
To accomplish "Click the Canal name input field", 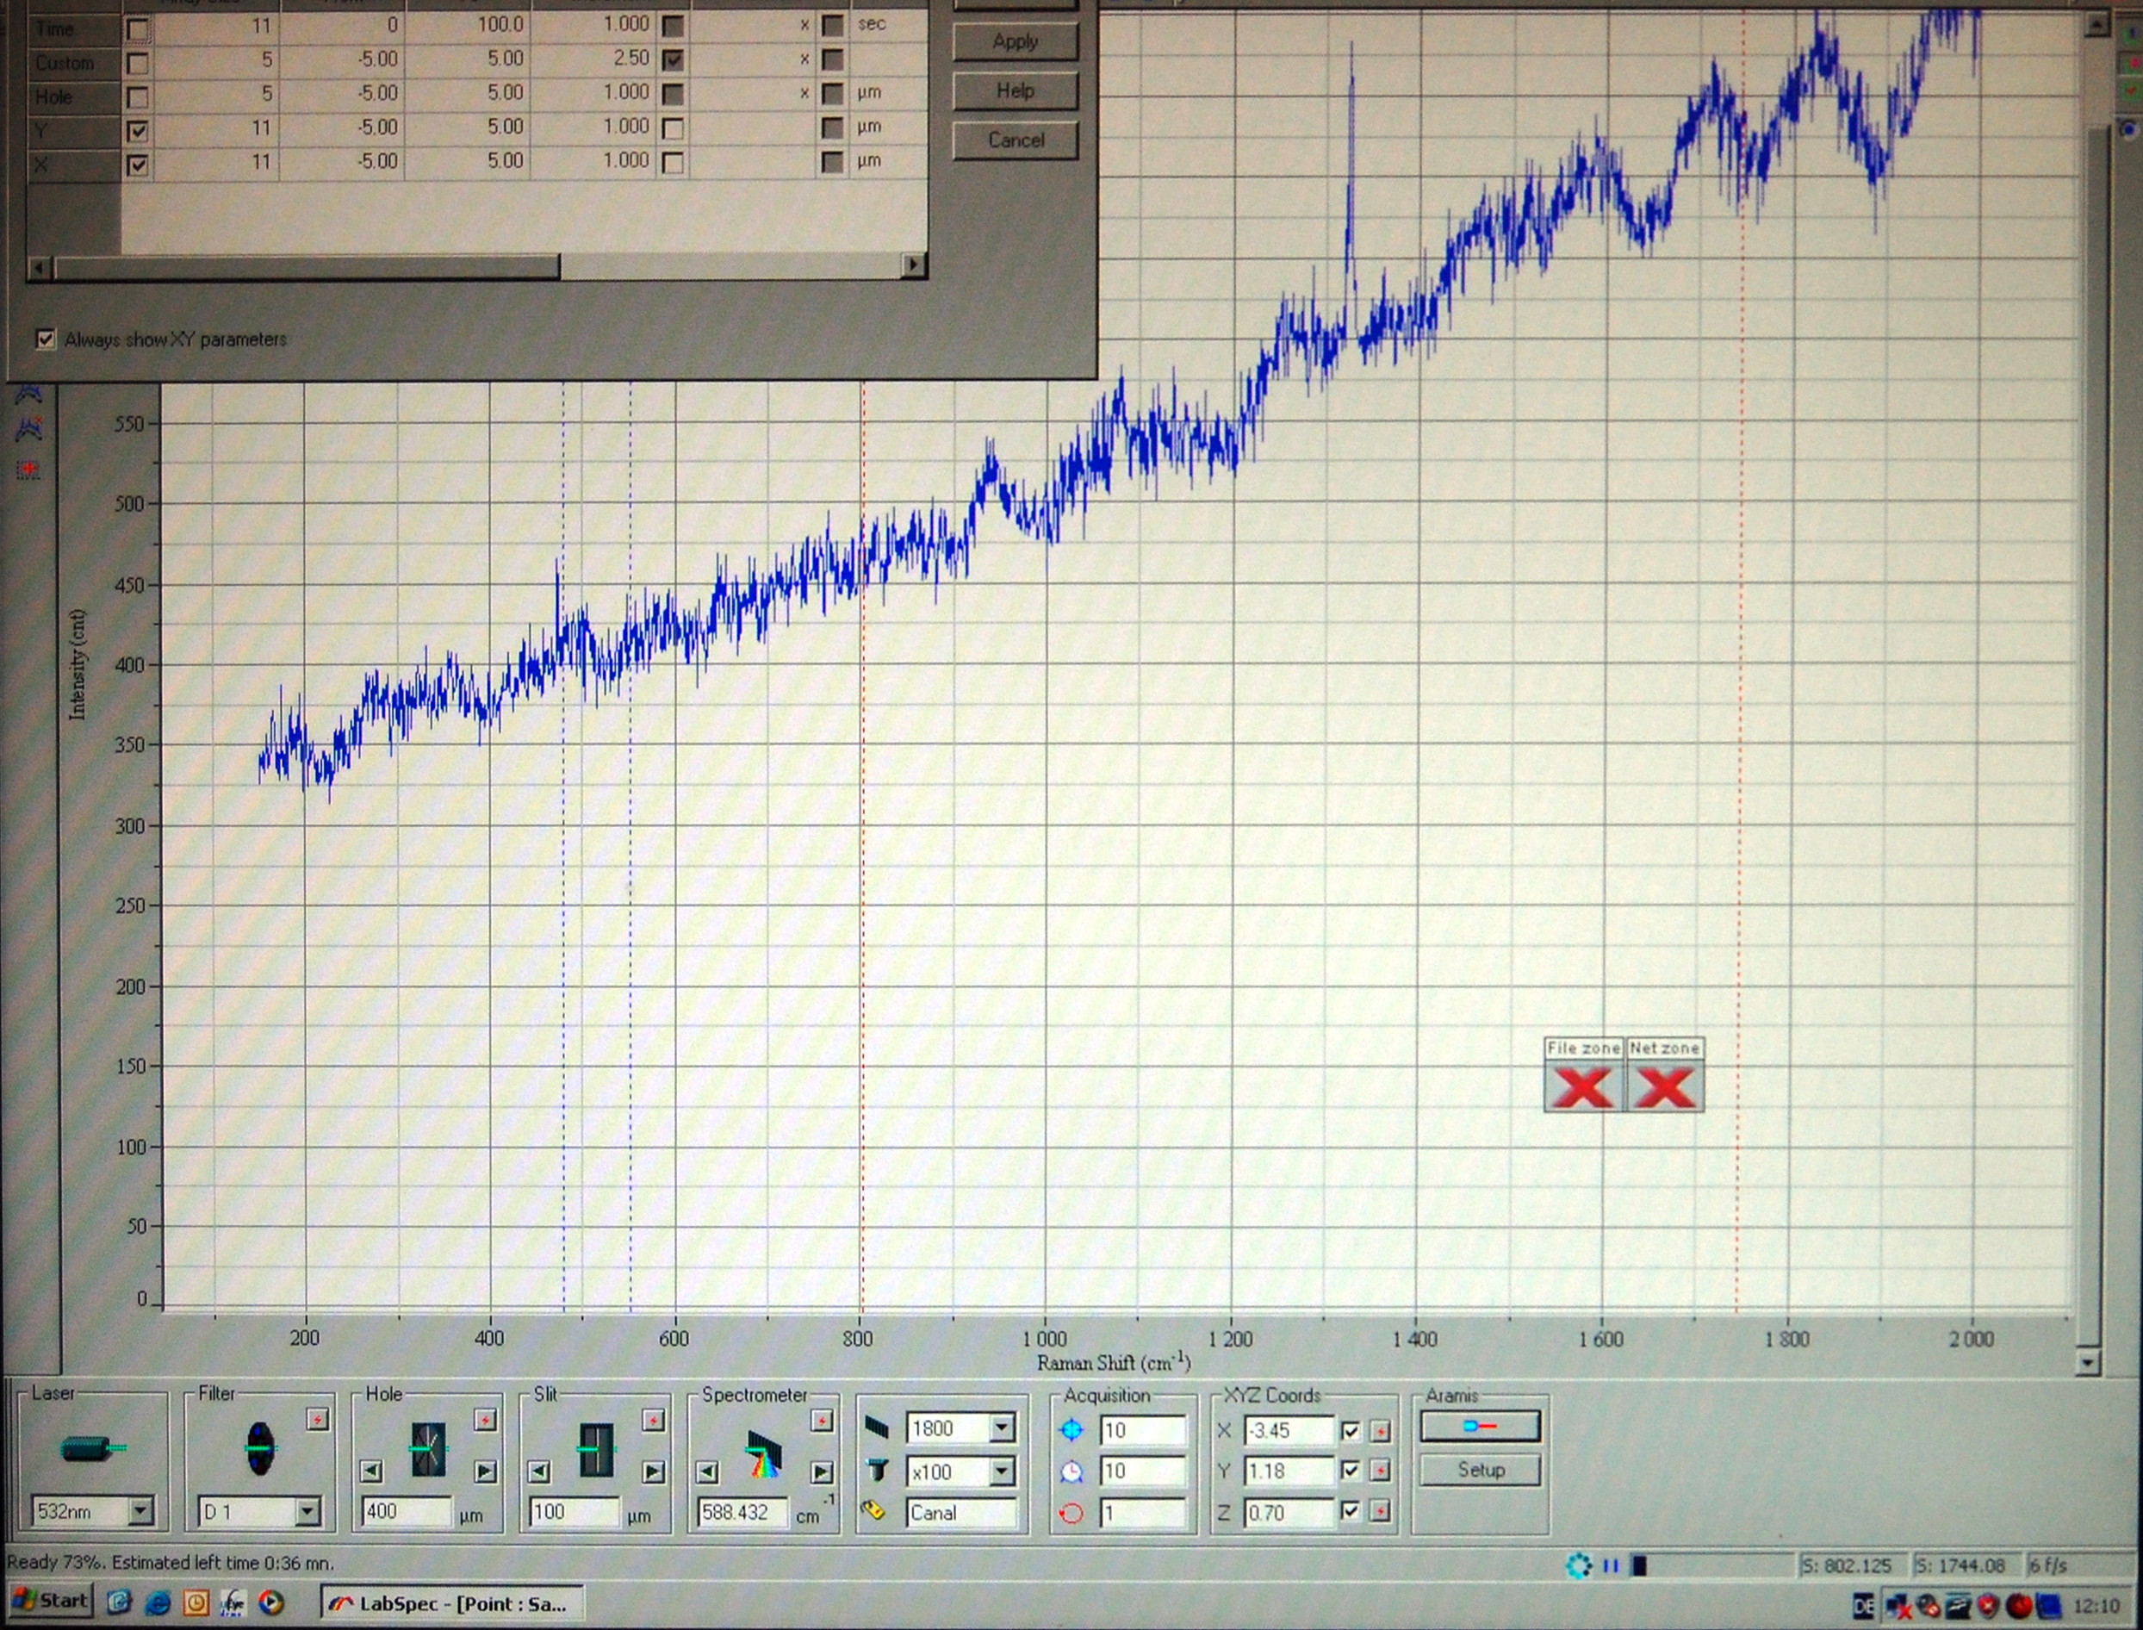I will point(961,1513).
